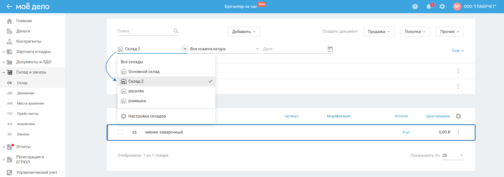Viewport: 504px width, 177px height.
Task: Open the first row three-dot menu in the upper panel
Action: pos(458,71)
